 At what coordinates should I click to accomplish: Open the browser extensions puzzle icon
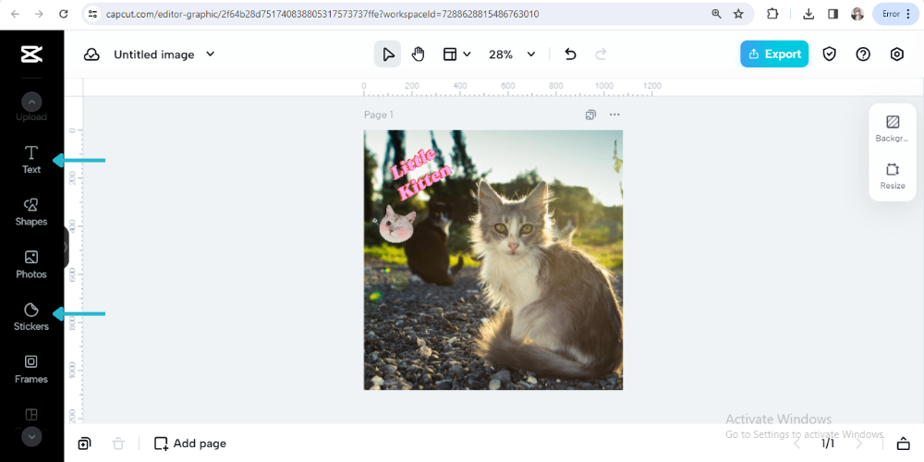pos(772,14)
